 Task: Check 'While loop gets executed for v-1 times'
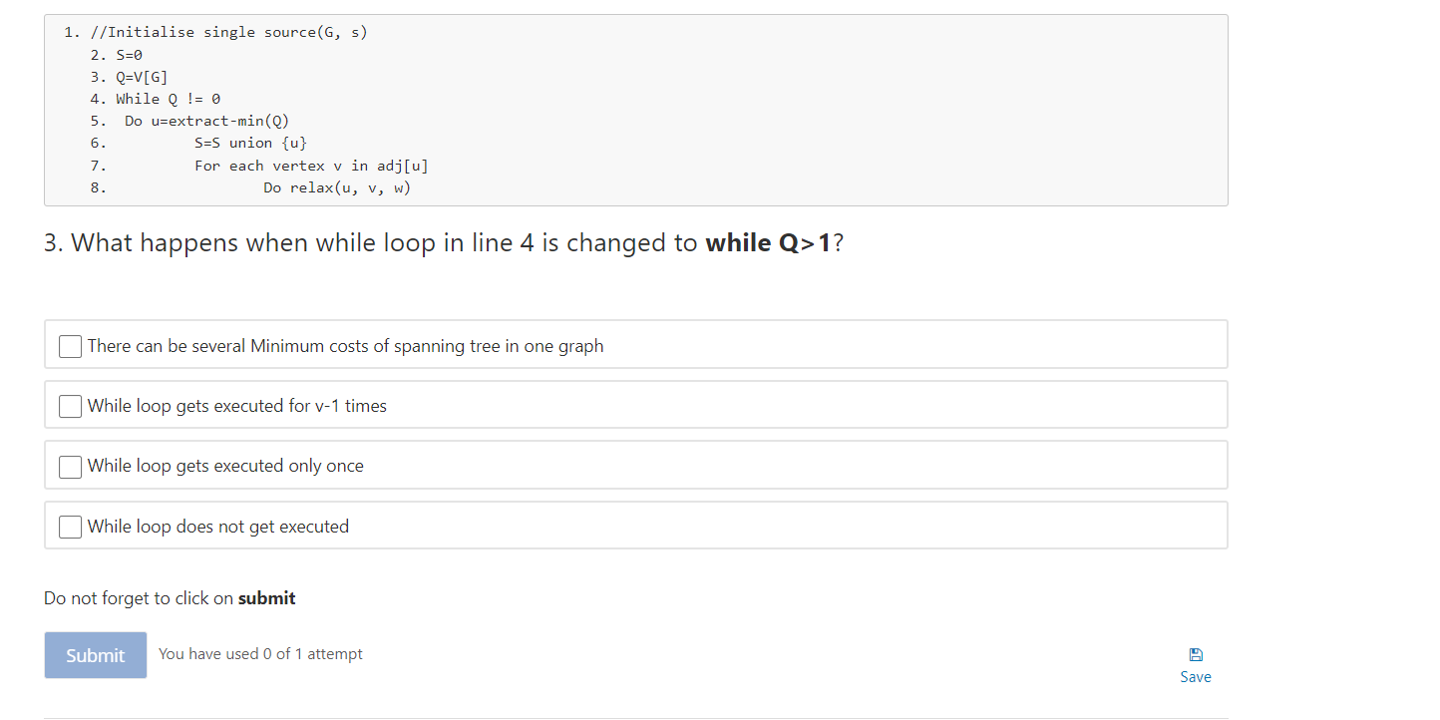(x=70, y=406)
